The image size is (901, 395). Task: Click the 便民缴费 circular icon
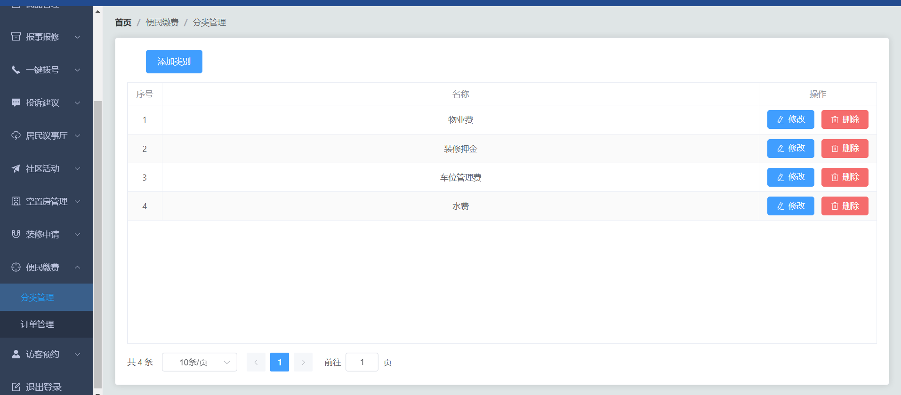point(16,267)
